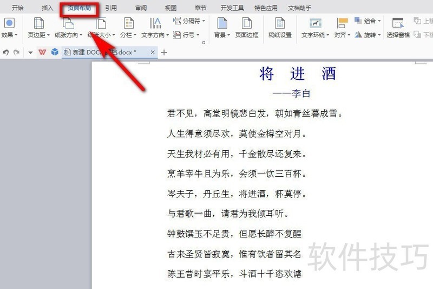433x289 pixels.
Task: Expand the 文字环绕 dropdown label
Action: click(x=315, y=35)
